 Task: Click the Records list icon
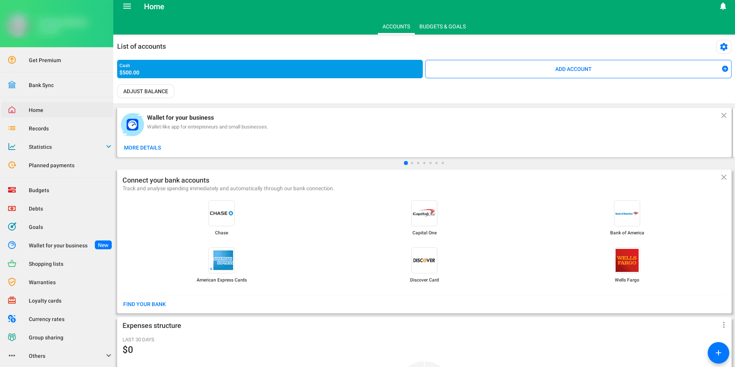click(x=12, y=128)
